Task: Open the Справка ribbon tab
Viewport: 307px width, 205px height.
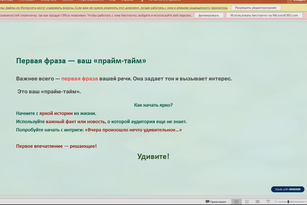Action: [127, 1]
